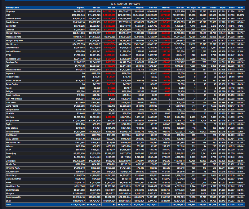The width and height of the screenshot is (249, 209).
Task: Click the Sell $ column header
Action: point(232,8)
